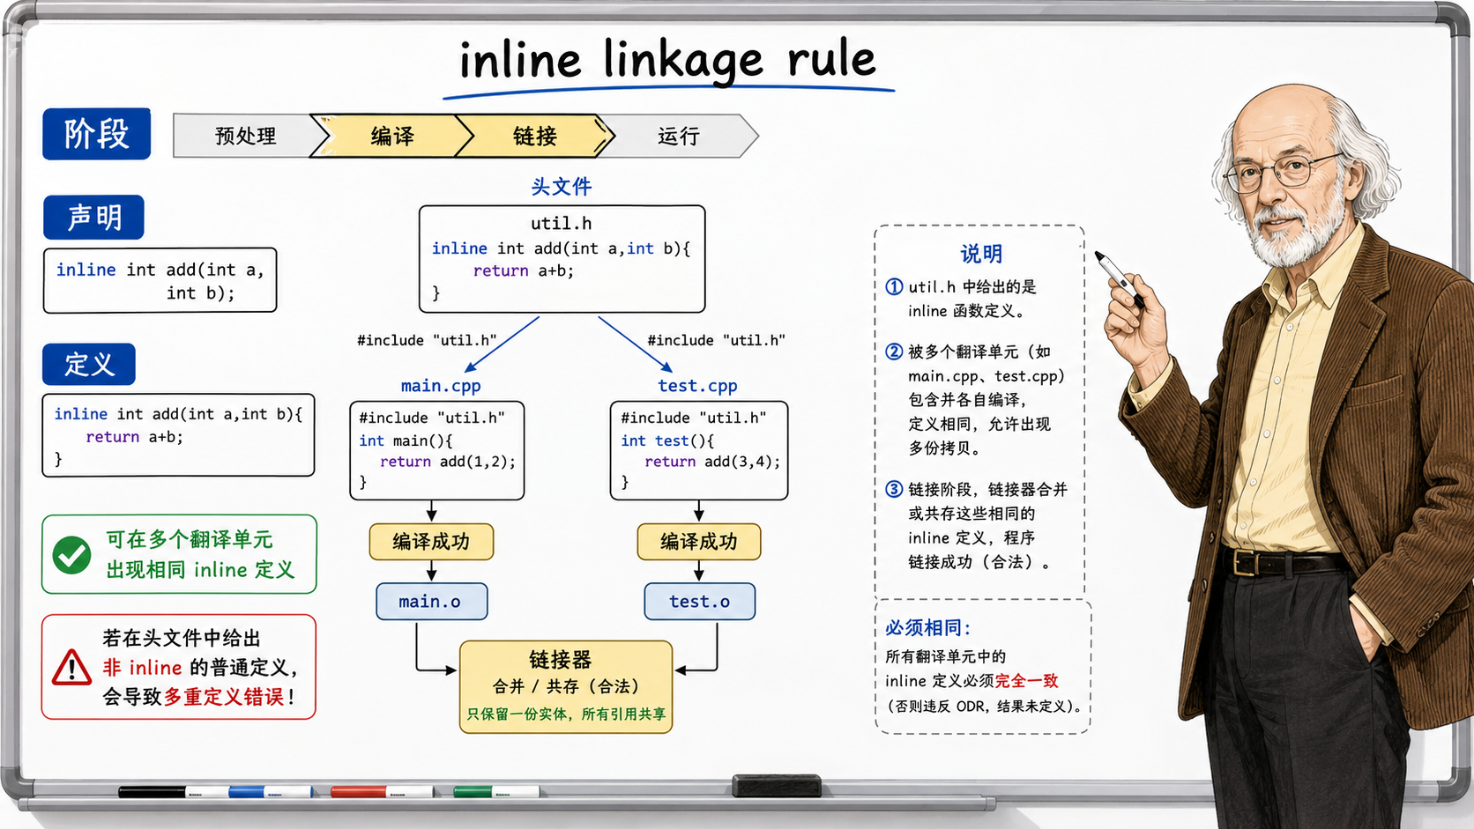1474x829 pixels.
Task: Click the title inline linkage rule
Action: point(667,60)
